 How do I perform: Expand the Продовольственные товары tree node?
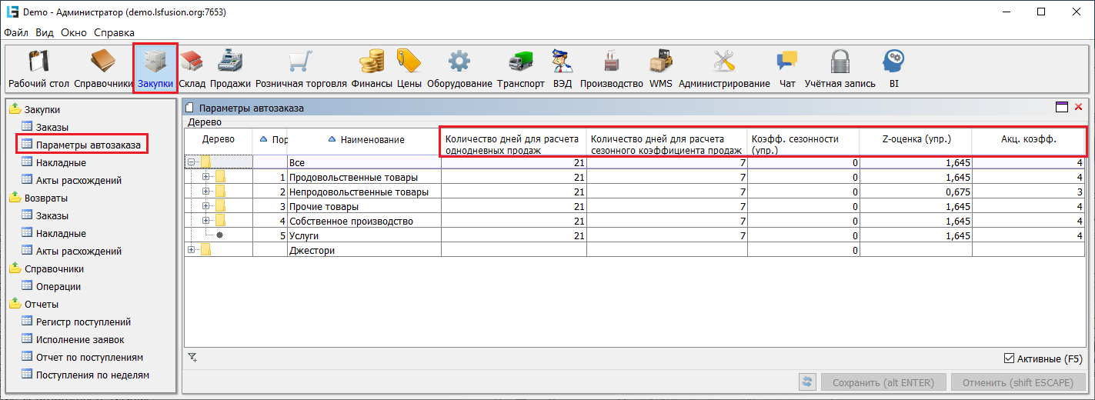pos(205,177)
